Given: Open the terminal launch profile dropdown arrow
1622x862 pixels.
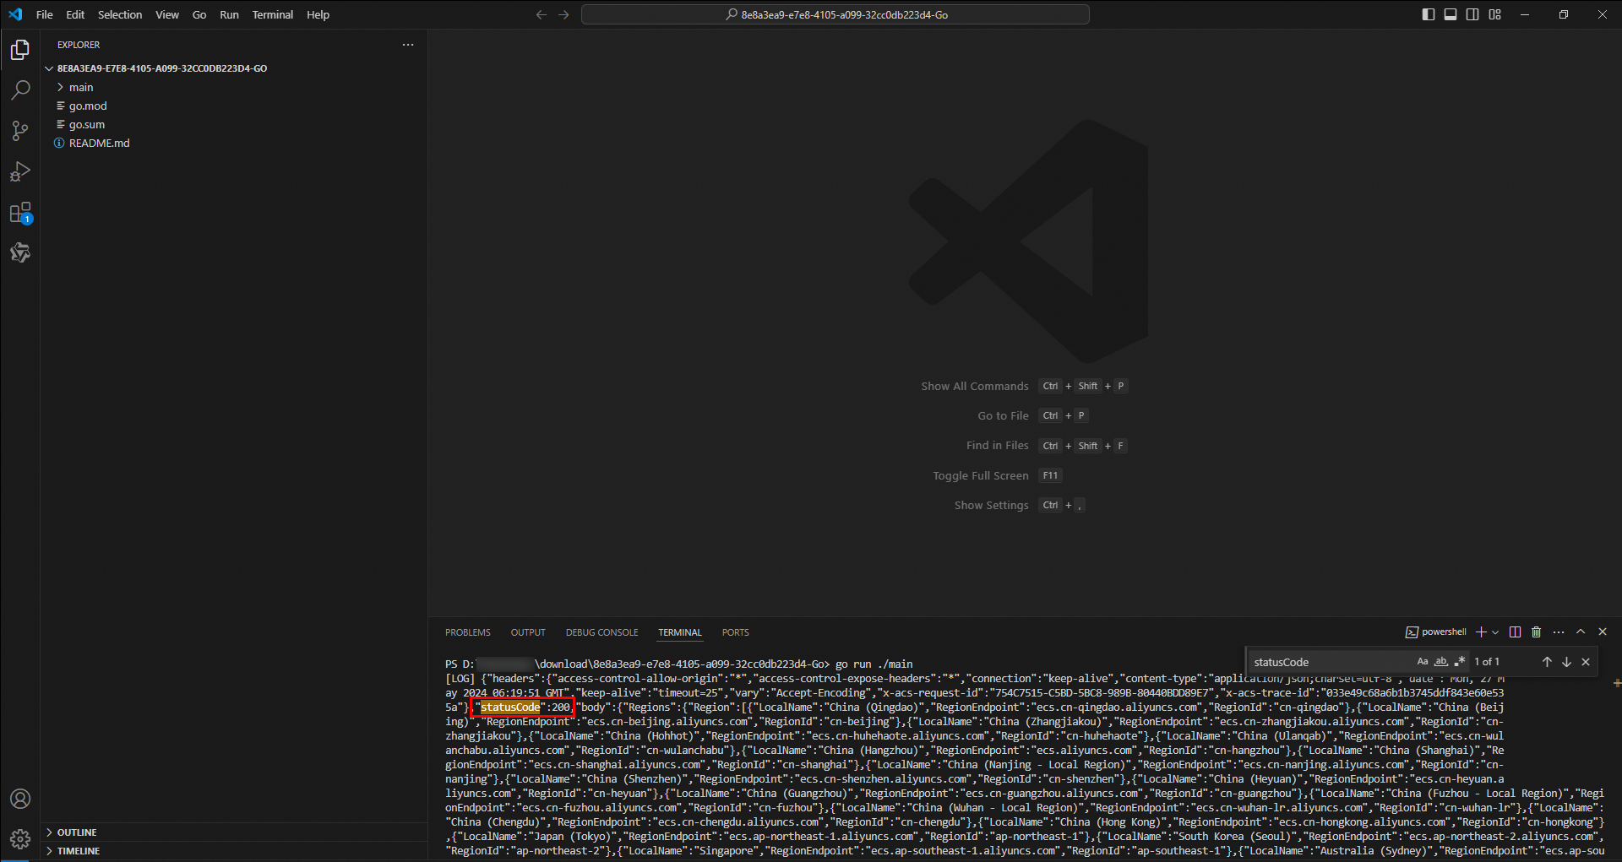Looking at the screenshot, I should point(1495,632).
